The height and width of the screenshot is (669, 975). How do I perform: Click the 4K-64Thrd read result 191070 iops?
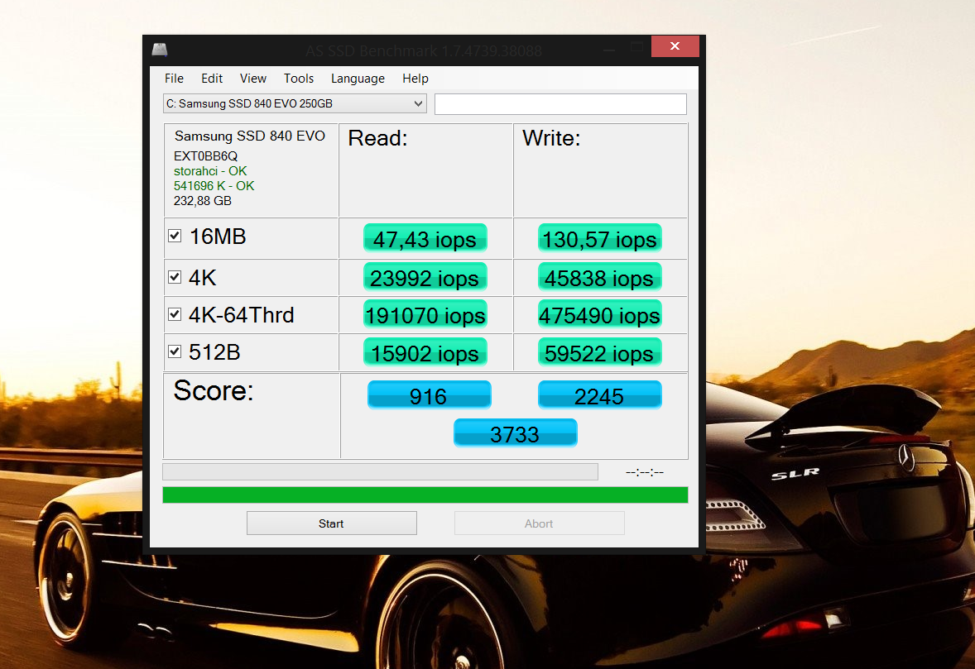425,315
